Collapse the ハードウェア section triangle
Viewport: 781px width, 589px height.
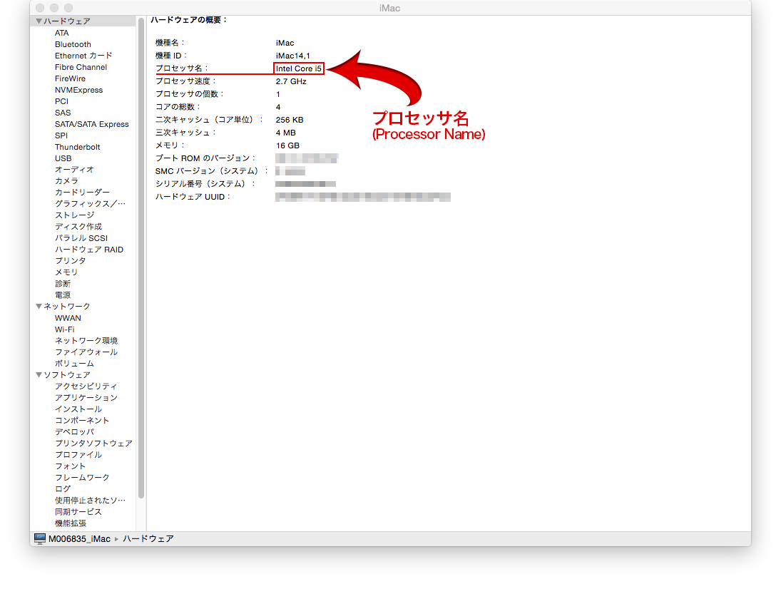(39, 21)
